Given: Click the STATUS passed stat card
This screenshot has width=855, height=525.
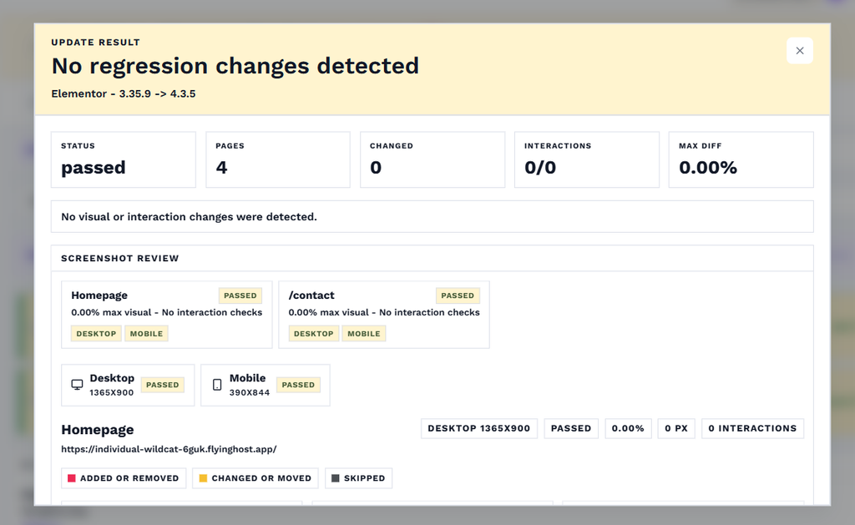Looking at the screenshot, I should (x=124, y=159).
